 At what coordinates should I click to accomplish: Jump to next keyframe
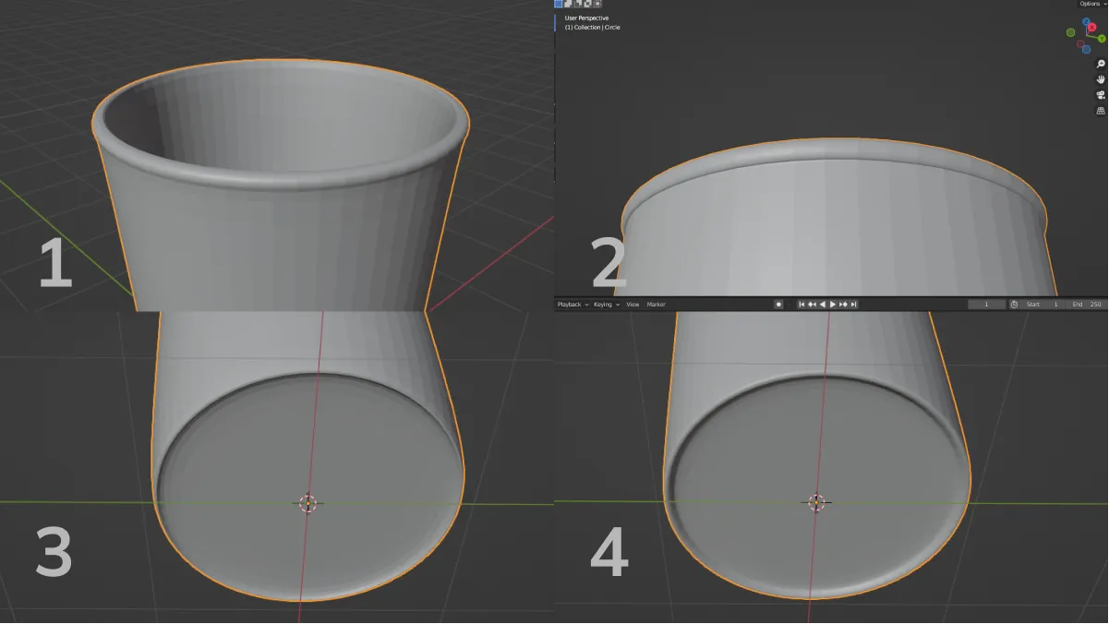[x=843, y=305]
